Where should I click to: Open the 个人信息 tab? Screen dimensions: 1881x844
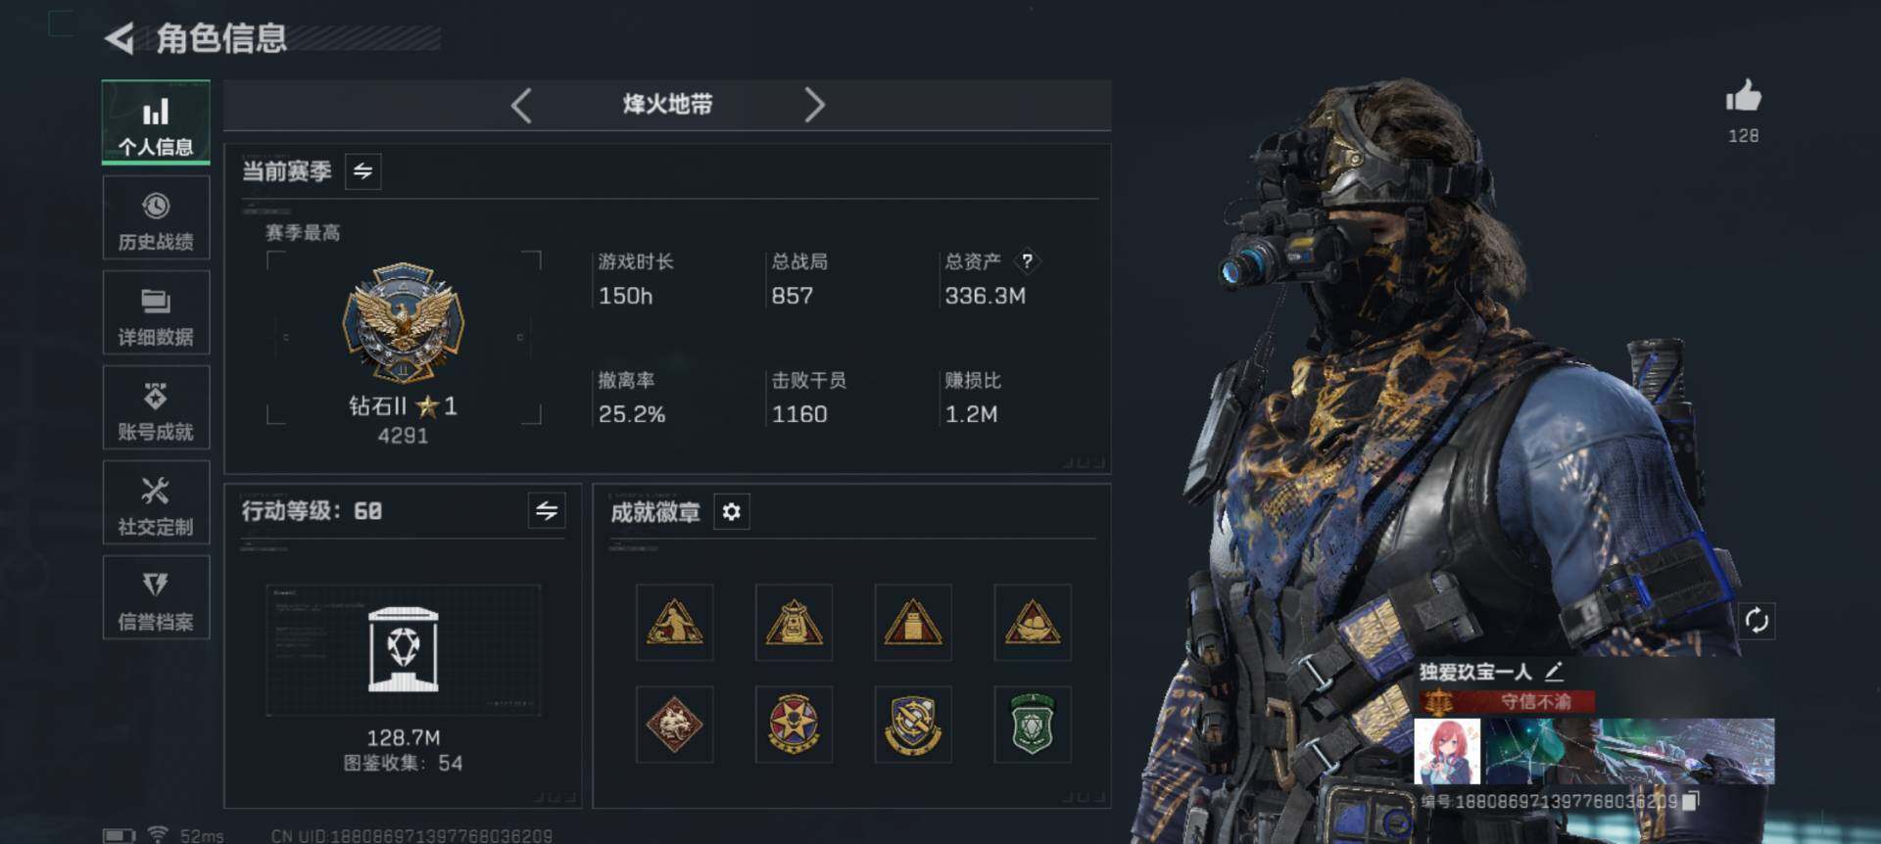[156, 121]
